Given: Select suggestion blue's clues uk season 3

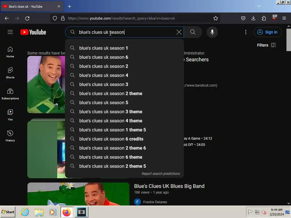Looking at the screenshot, I should (124, 84).
